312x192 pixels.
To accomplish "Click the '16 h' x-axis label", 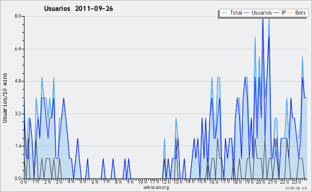I will coord(213,182).
